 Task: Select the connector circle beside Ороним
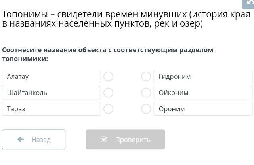click(x=146, y=109)
